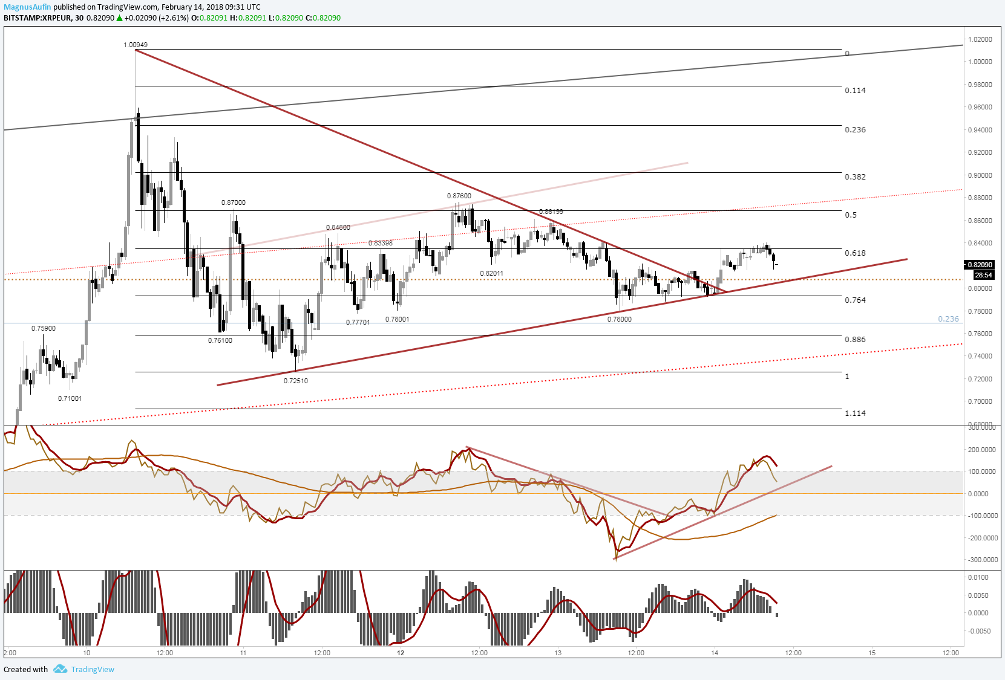
Task: Click the countdown timer 28:54 label
Action: [984, 275]
